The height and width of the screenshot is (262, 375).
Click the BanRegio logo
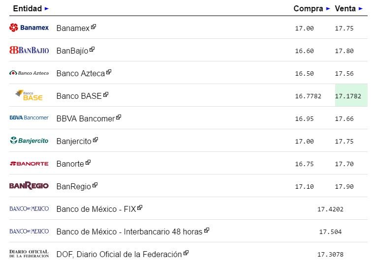pyautogui.click(x=29, y=186)
